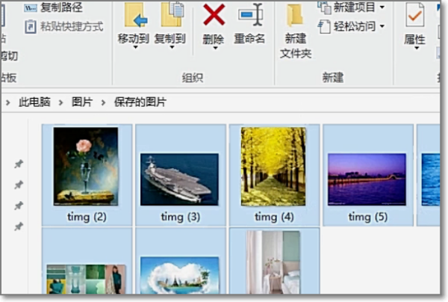Select the bedroom interior thumbnail
448x302 pixels.
click(273, 262)
